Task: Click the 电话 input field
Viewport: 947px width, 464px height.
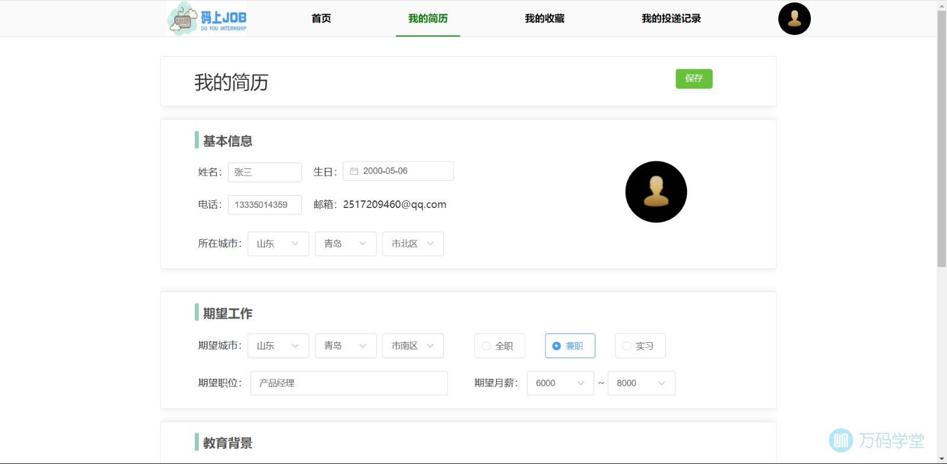Action: tap(265, 205)
